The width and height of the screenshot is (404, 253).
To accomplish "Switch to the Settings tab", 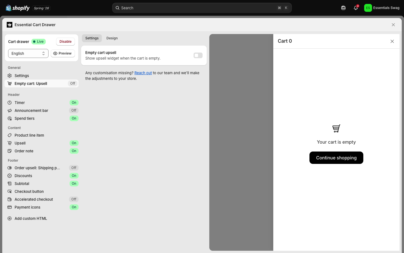I will pyautogui.click(x=92, y=38).
